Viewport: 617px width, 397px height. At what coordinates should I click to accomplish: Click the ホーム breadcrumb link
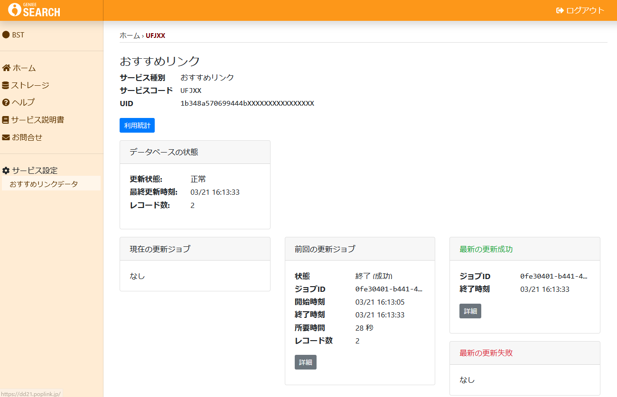130,36
